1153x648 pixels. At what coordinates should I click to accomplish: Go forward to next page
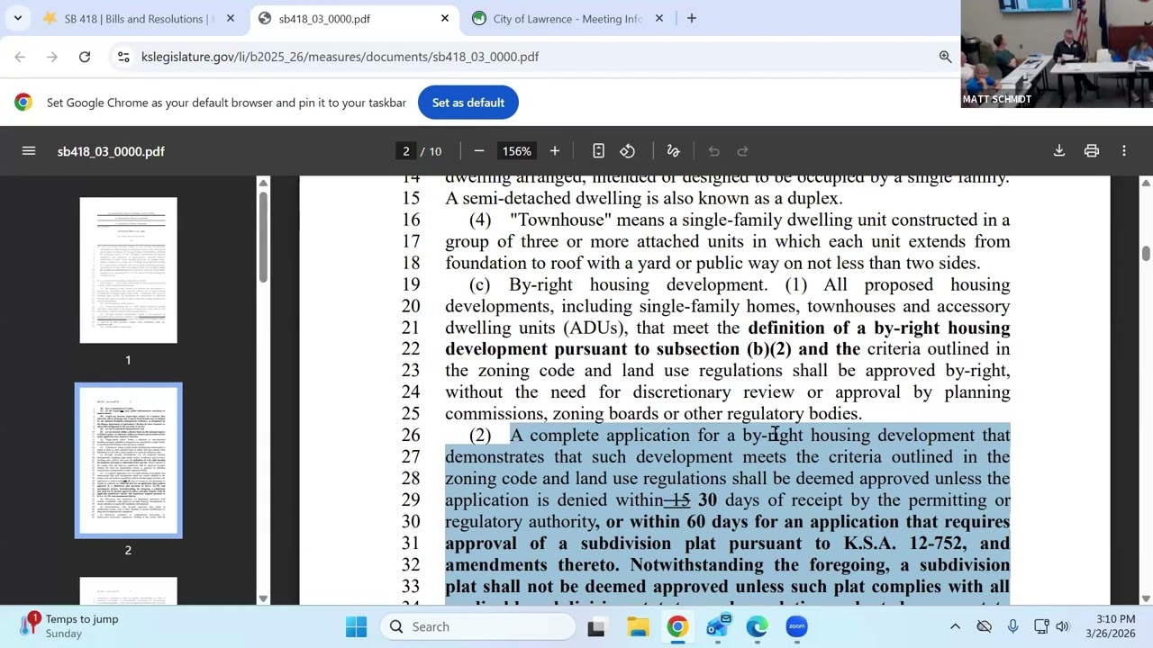point(52,57)
